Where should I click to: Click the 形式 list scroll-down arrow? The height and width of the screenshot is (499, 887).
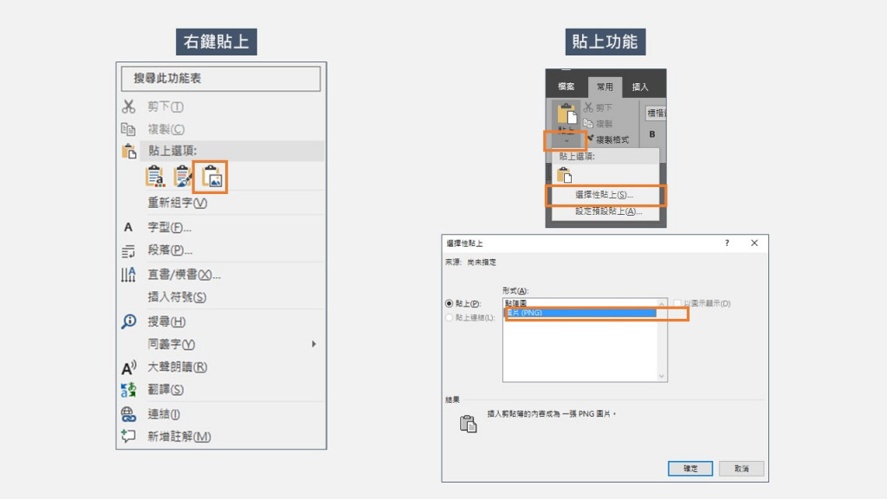(661, 376)
